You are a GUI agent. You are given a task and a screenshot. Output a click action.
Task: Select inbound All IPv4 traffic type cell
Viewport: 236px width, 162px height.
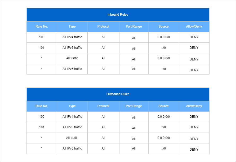point(72,37)
